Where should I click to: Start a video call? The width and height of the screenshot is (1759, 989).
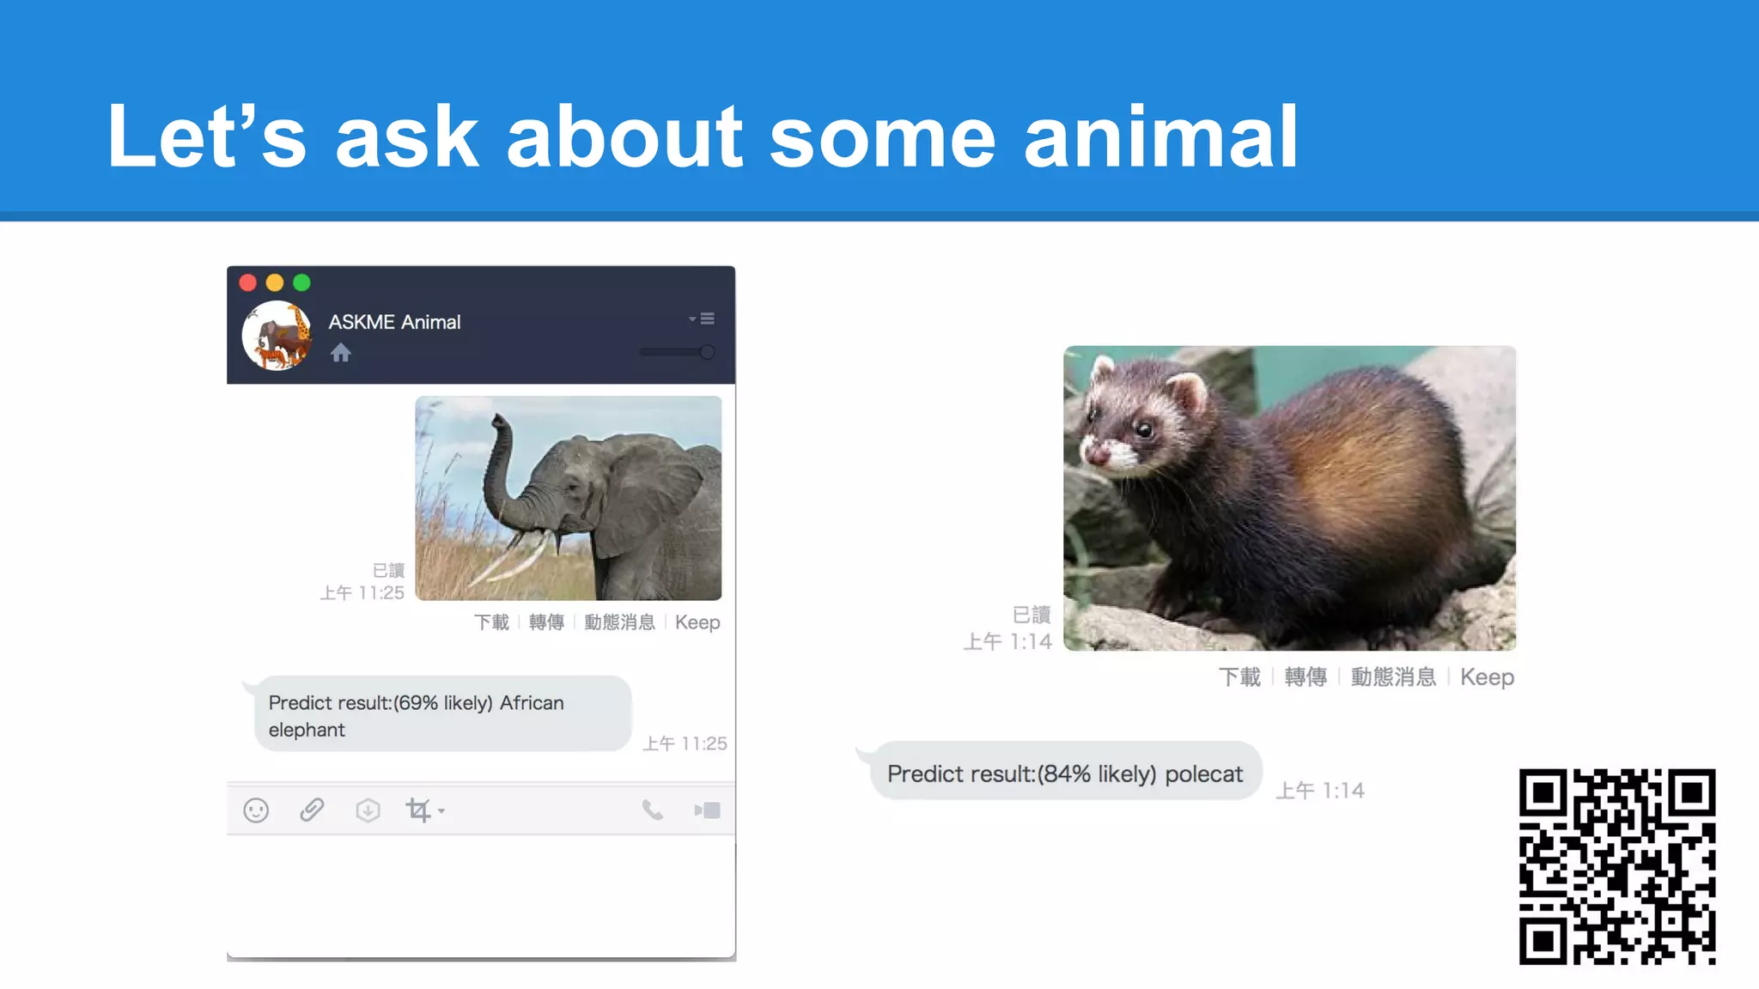click(708, 810)
